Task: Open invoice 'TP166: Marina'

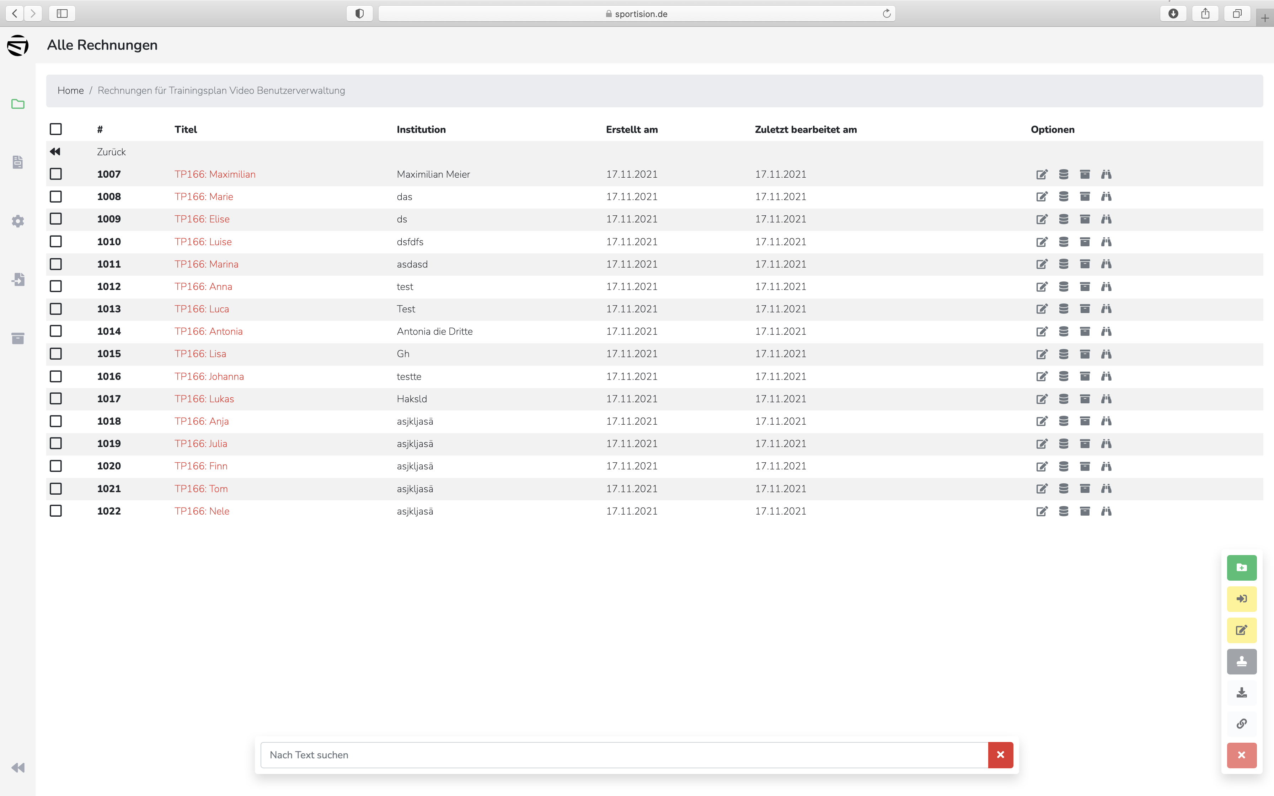Action: point(207,264)
